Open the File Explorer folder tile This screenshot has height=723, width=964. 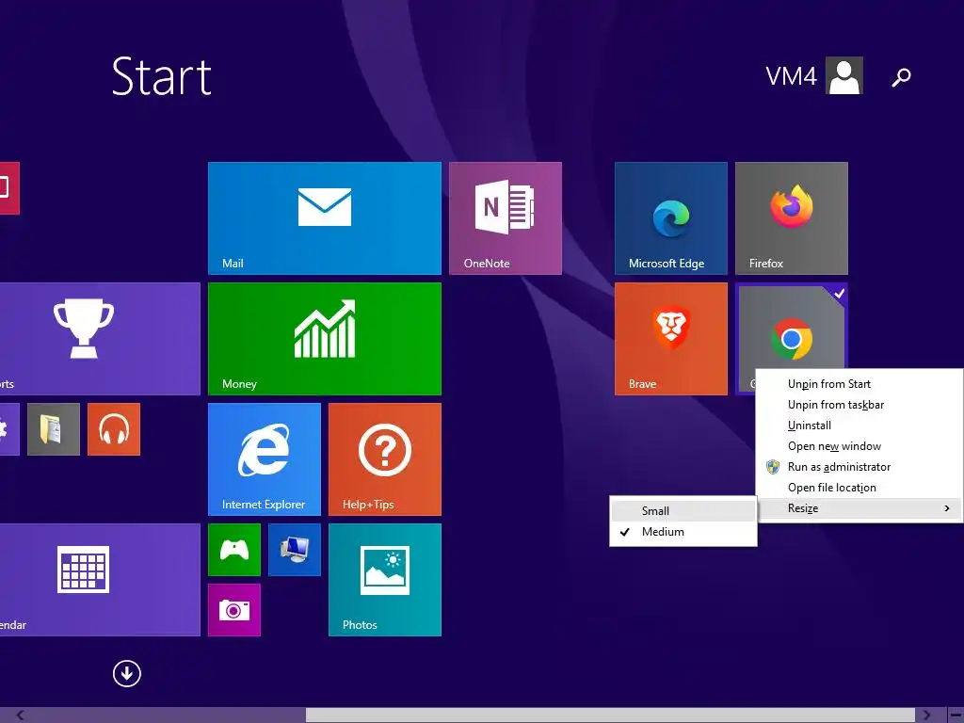[x=54, y=429]
